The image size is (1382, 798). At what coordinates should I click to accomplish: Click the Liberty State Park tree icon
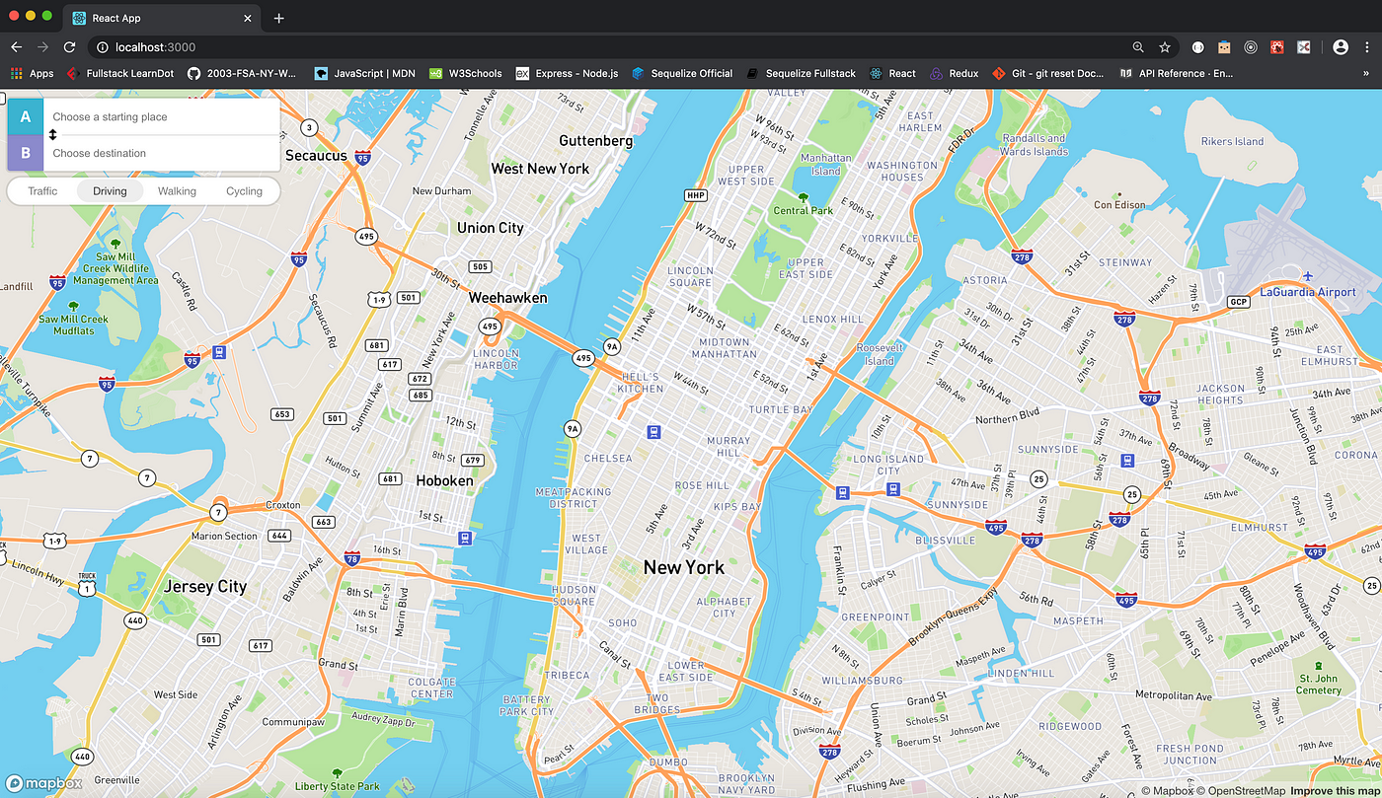337,773
